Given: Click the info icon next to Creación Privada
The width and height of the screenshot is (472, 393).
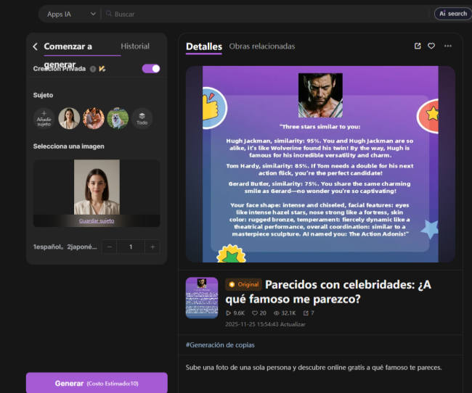Looking at the screenshot, I should 92,69.
